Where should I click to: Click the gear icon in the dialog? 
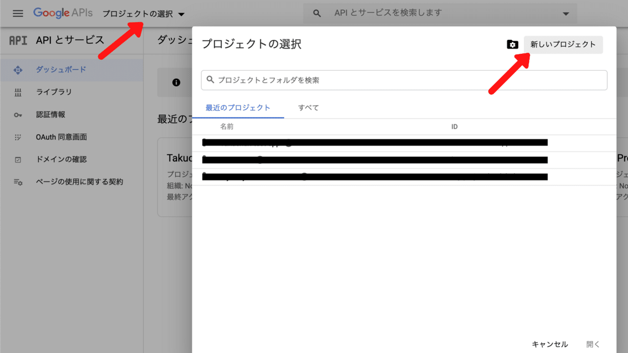point(512,45)
